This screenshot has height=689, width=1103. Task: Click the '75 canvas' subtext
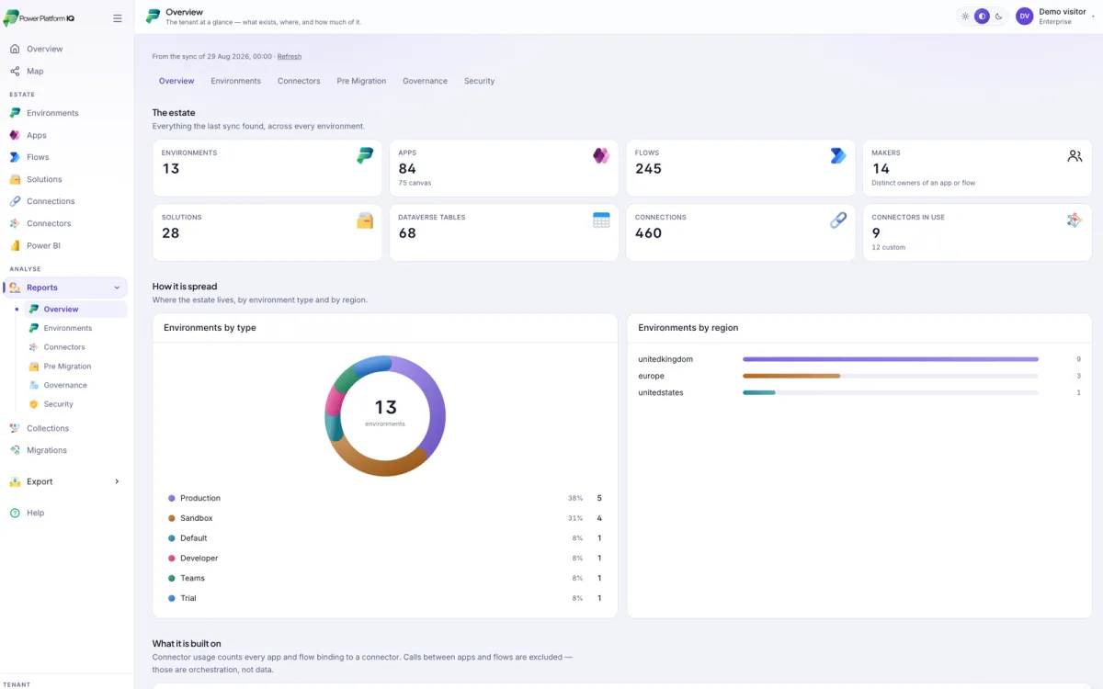click(415, 183)
